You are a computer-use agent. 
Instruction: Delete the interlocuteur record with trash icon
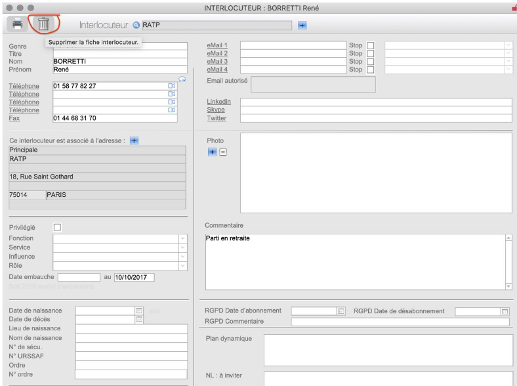coord(43,24)
